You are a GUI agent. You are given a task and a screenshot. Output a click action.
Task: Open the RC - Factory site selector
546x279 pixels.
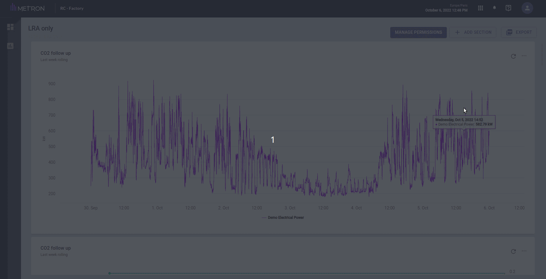[x=72, y=8]
